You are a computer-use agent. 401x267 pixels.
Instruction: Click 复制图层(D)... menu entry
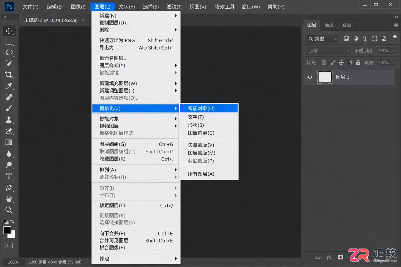(x=136, y=23)
